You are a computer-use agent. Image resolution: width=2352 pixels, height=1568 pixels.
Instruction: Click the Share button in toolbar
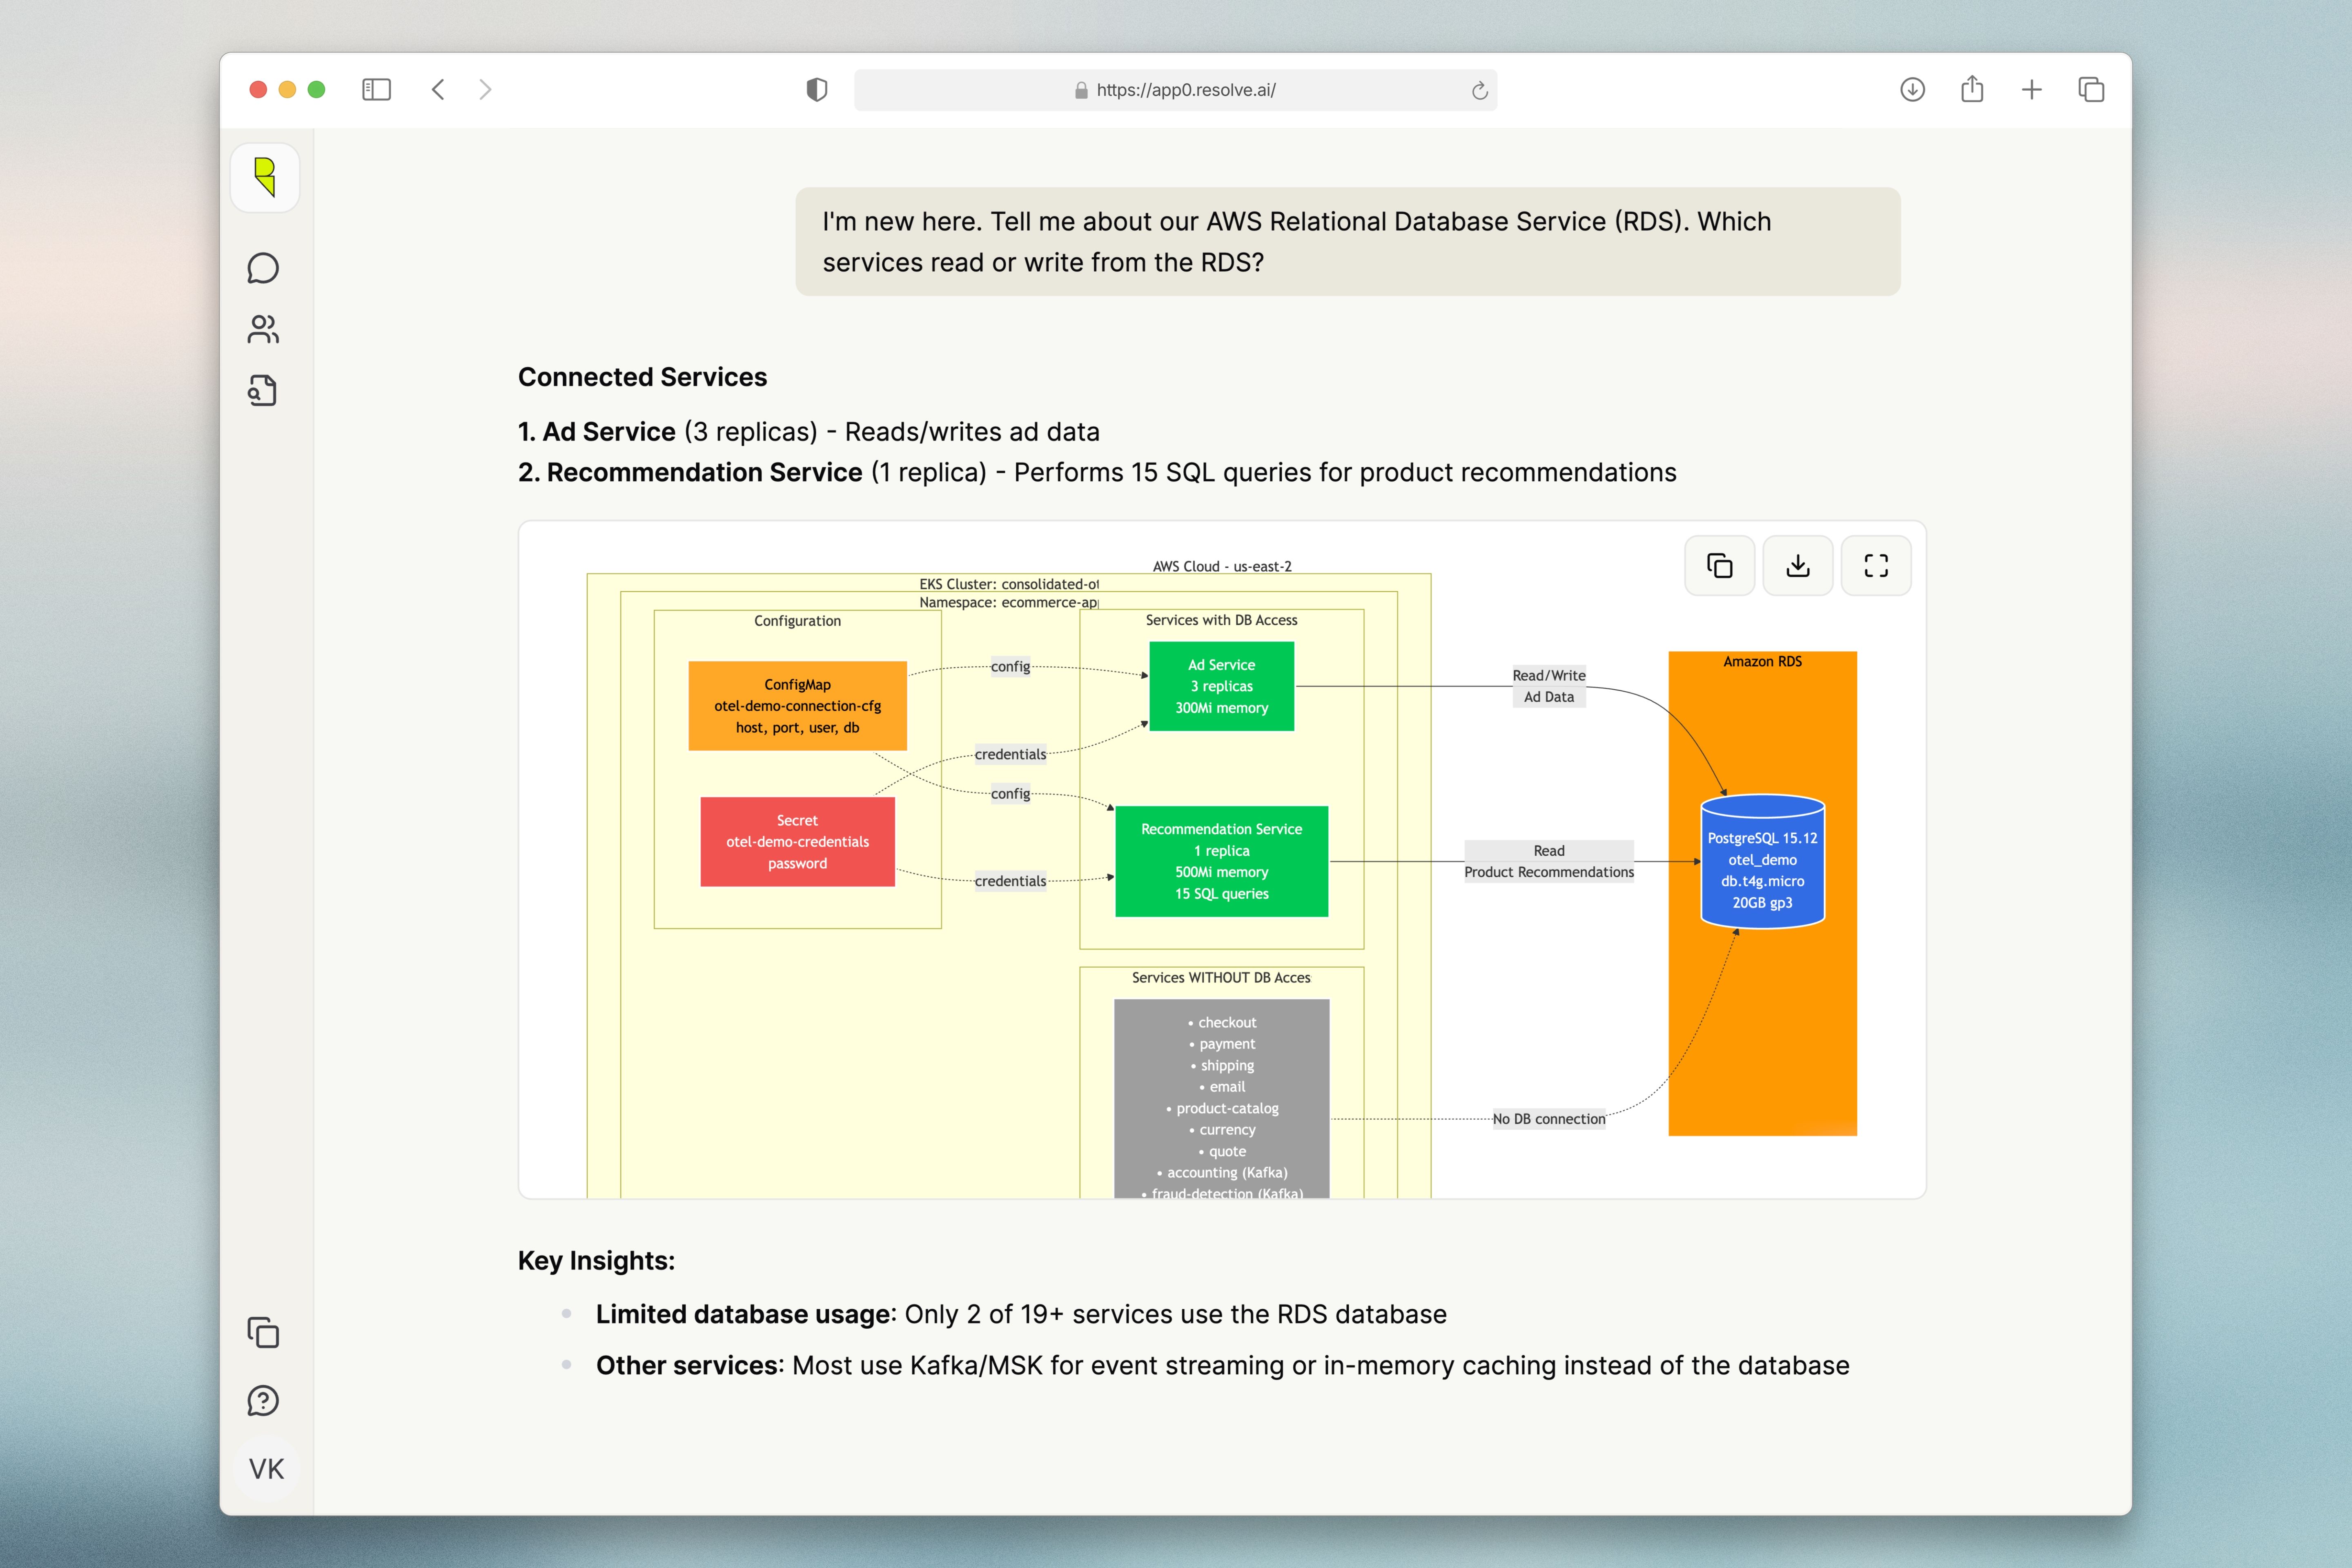(1972, 90)
